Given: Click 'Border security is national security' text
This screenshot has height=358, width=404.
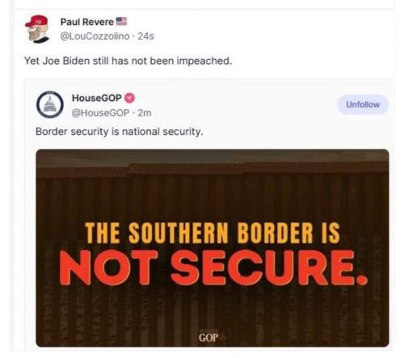Looking at the screenshot, I should pos(120,132).
